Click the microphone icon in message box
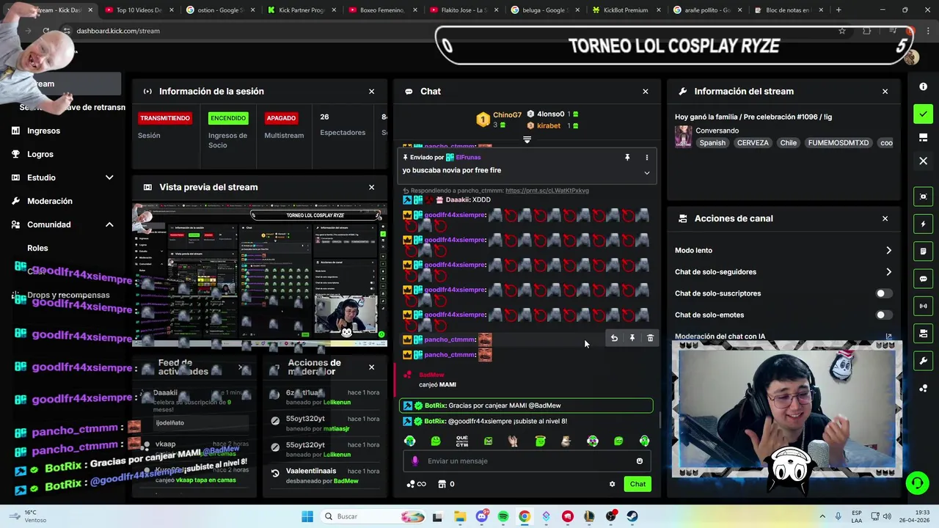This screenshot has width=939, height=528. point(415,461)
